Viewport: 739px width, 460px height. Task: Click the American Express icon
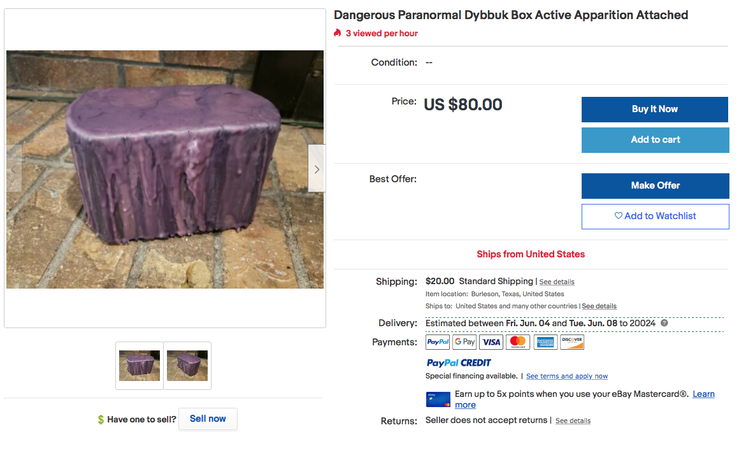coord(545,342)
